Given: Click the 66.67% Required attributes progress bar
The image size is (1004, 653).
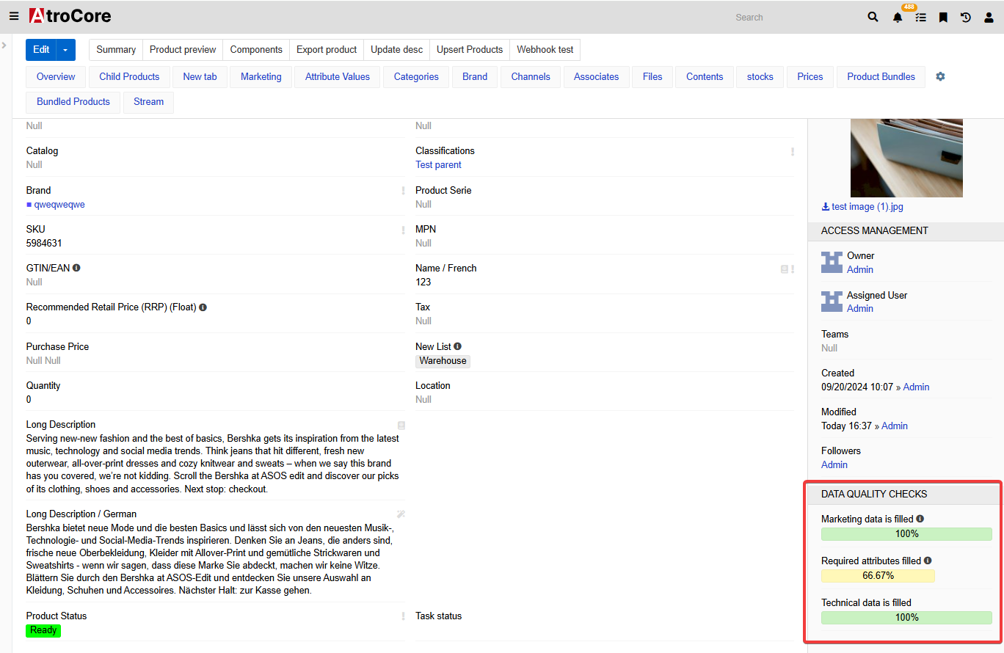Looking at the screenshot, I should point(878,576).
